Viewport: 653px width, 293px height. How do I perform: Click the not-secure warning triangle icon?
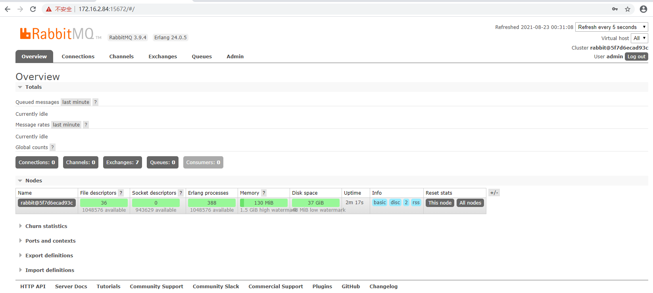coord(49,9)
